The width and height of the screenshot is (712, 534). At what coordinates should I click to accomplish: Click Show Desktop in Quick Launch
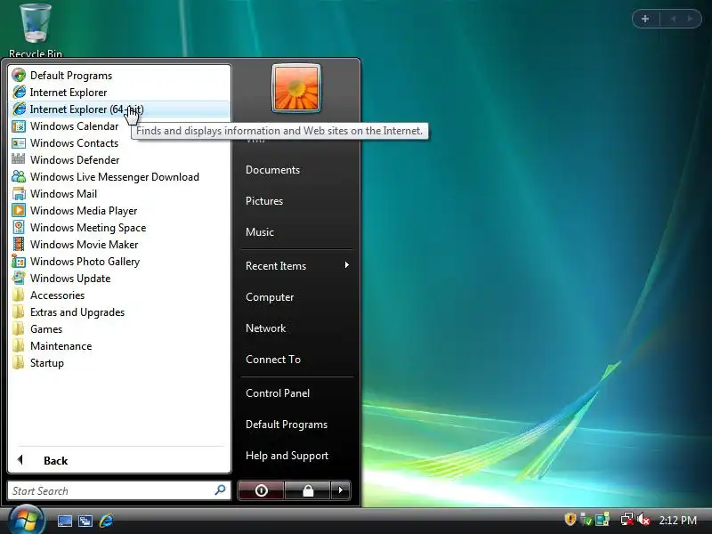point(64,521)
